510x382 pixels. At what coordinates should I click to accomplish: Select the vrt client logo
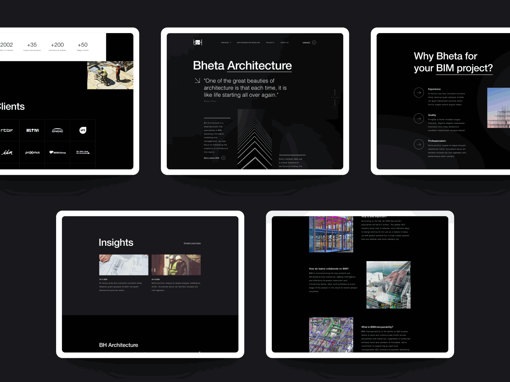tap(82, 130)
